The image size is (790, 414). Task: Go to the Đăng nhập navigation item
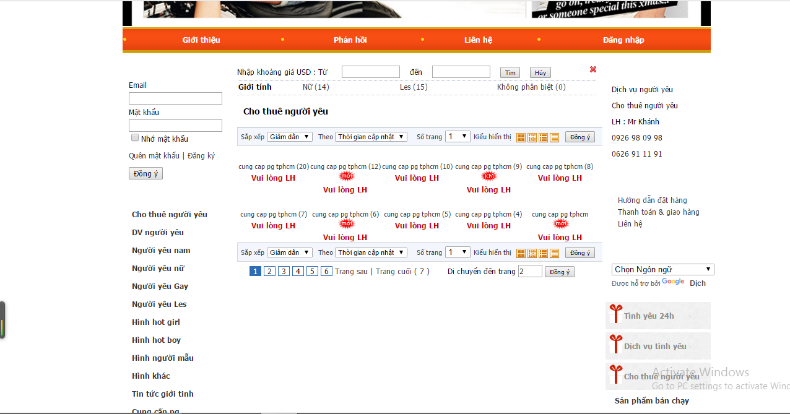click(x=623, y=40)
